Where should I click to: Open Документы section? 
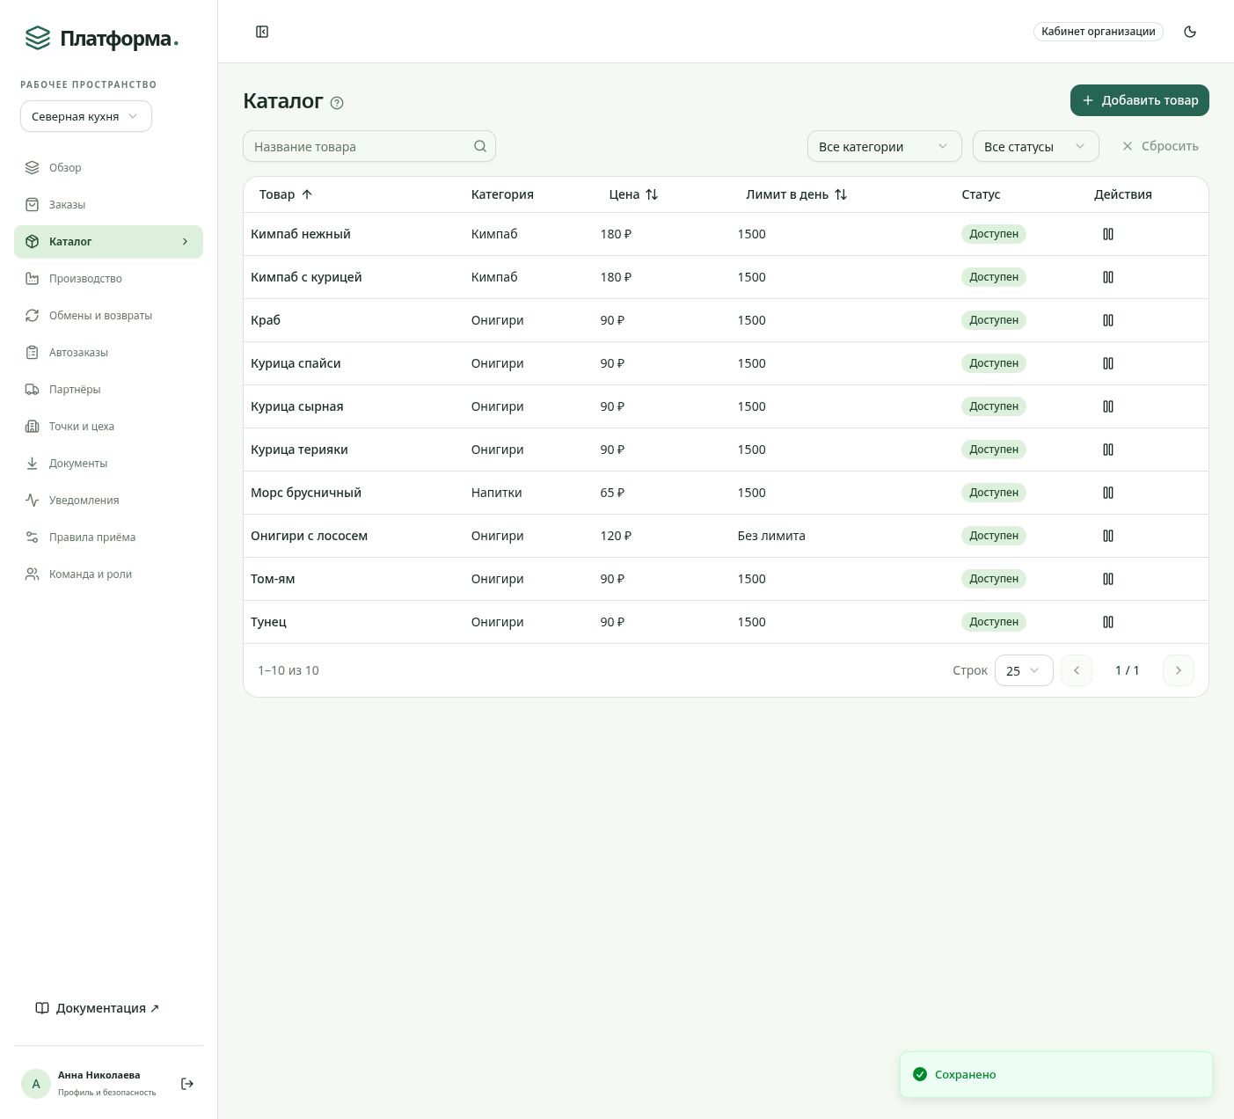click(108, 463)
